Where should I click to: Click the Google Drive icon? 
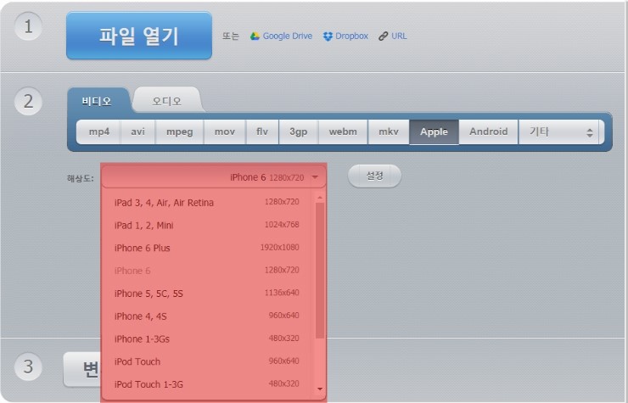[x=255, y=36]
